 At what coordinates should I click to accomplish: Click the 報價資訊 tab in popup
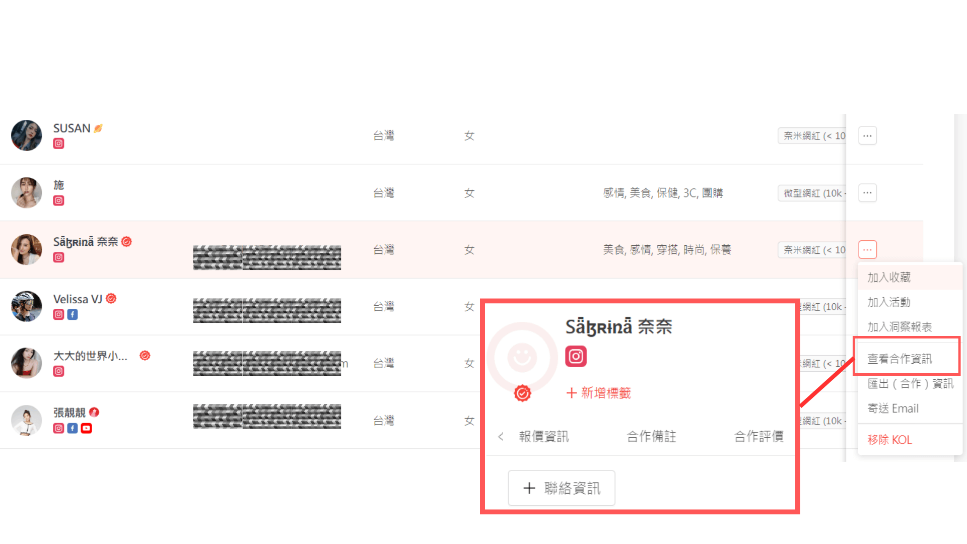[x=544, y=436]
